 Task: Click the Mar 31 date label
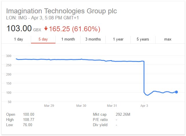112,106
